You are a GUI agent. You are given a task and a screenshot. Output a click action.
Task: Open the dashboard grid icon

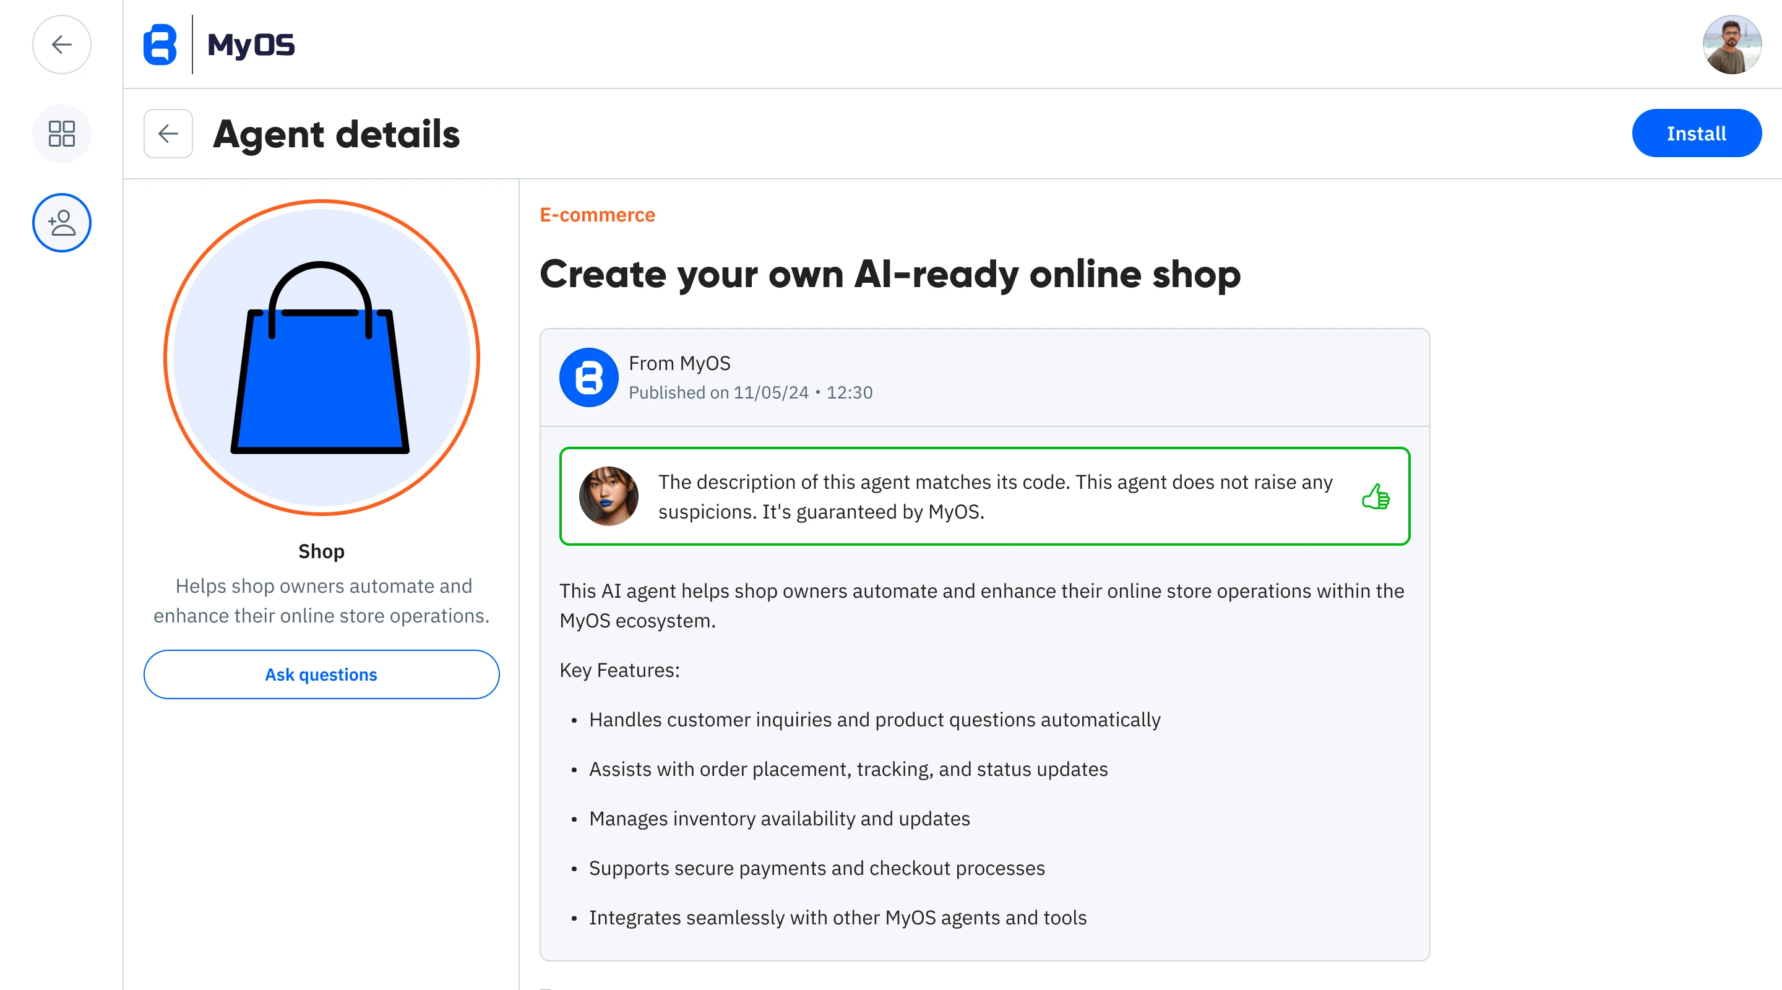pos(62,134)
